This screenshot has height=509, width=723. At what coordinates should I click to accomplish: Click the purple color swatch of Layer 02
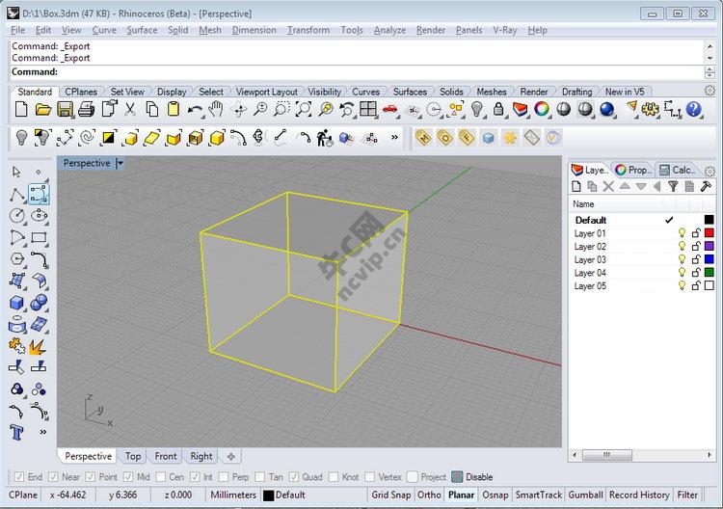point(710,246)
